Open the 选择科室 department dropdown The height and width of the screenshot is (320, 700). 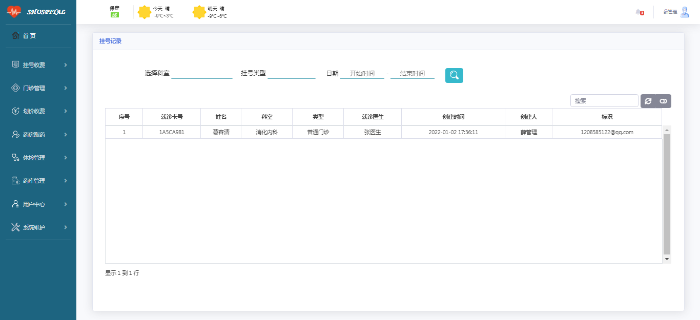pos(201,74)
